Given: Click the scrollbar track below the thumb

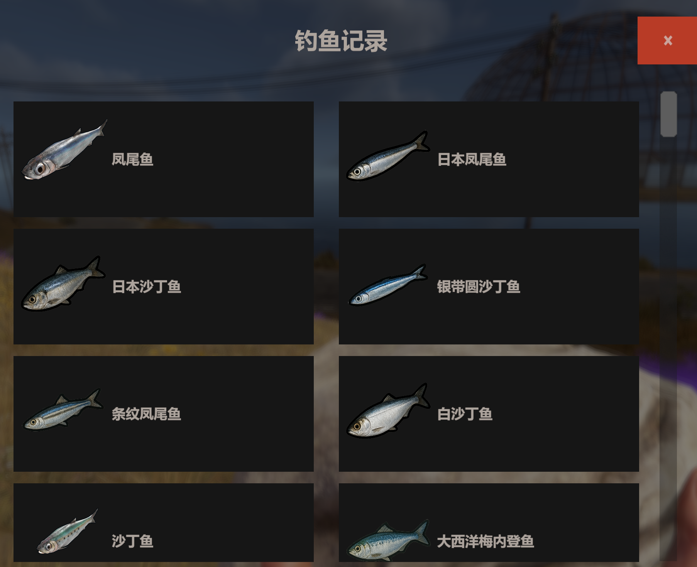Looking at the screenshot, I should (x=668, y=347).
